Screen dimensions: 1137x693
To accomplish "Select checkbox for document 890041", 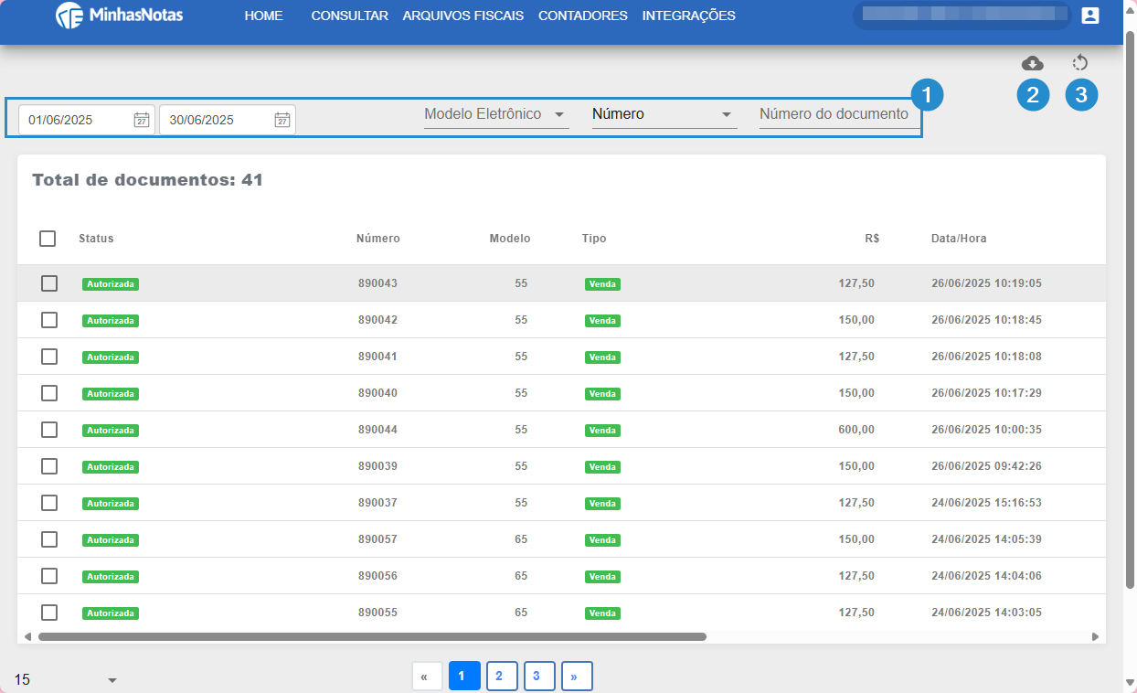I will pyautogui.click(x=49, y=357).
